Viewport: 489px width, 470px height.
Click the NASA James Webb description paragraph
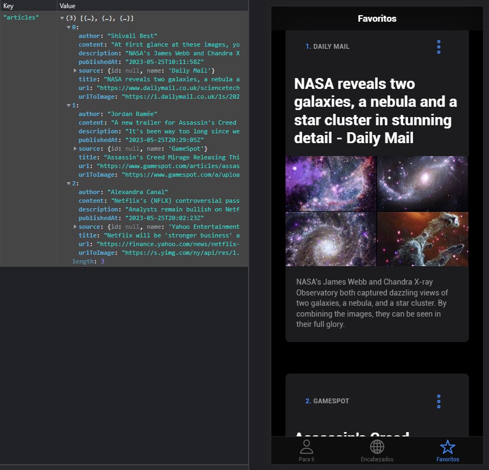[372, 303]
